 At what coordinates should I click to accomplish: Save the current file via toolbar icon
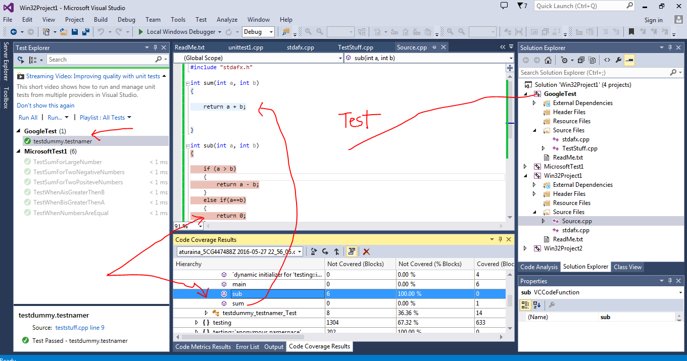point(75,32)
